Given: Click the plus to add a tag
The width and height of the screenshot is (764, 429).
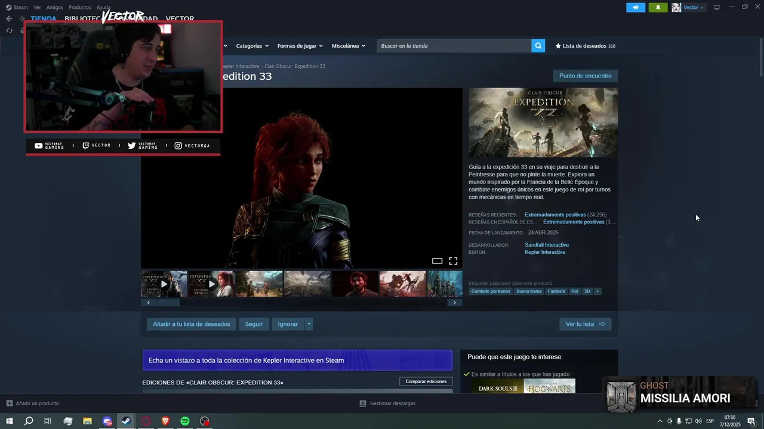Looking at the screenshot, I should tap(597, 291).
